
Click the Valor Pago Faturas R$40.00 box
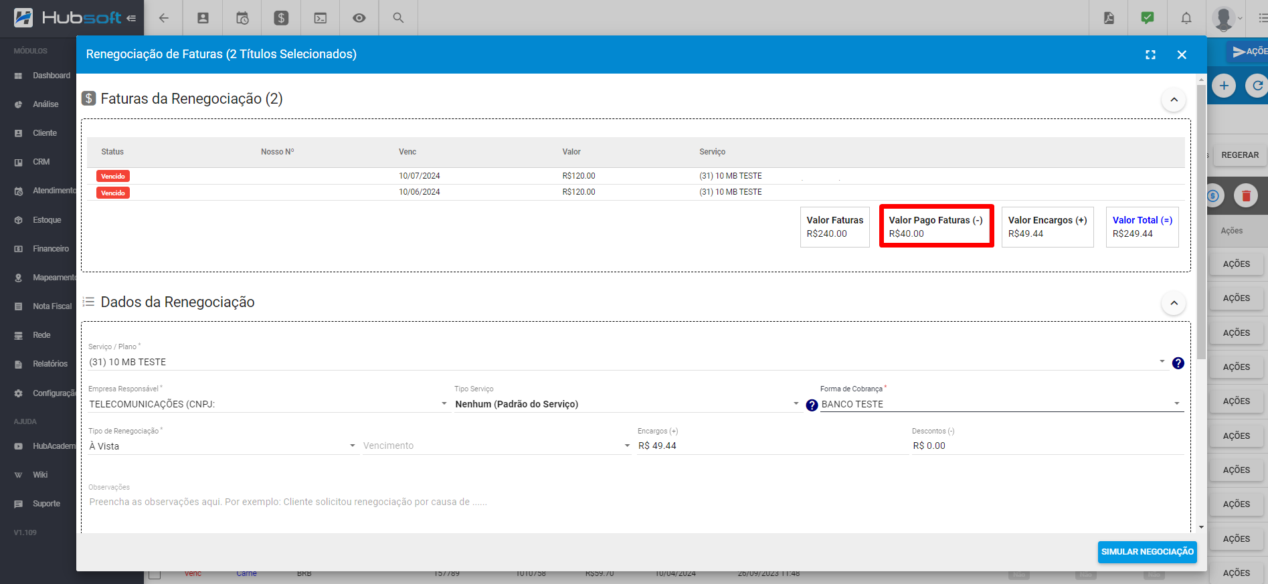[936, 226]
